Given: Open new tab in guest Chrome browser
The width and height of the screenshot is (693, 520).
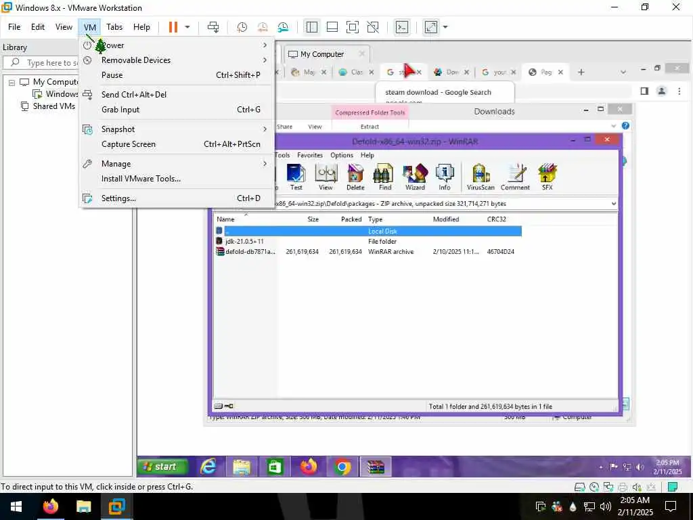Looking at the screenshot, I should pyautogui.click(x=581, y=72).
